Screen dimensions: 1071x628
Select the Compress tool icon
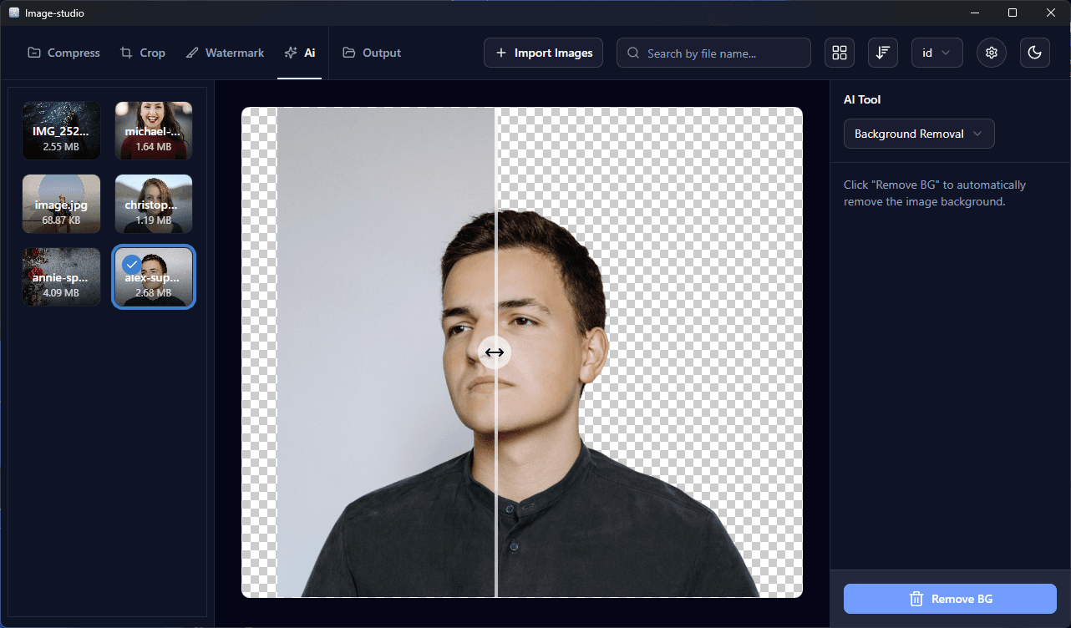[x=35, y=53]
